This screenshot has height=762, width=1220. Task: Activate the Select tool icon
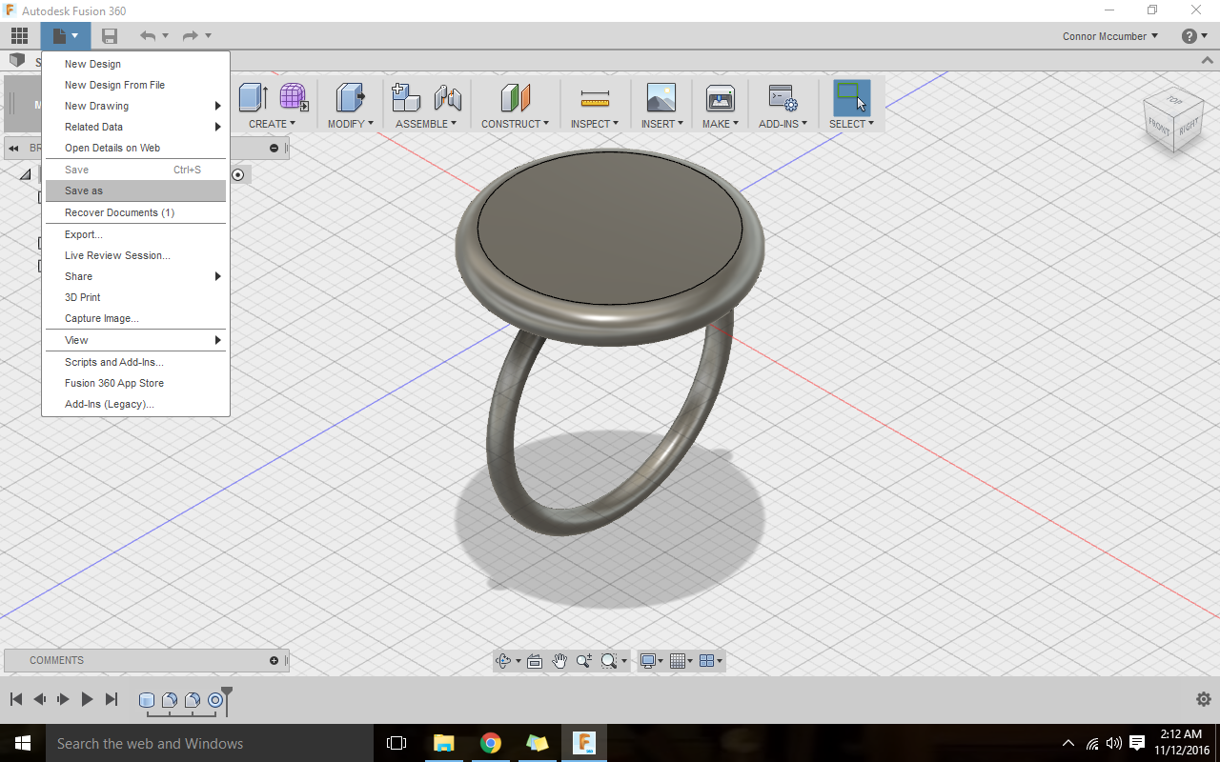point(851,97)
